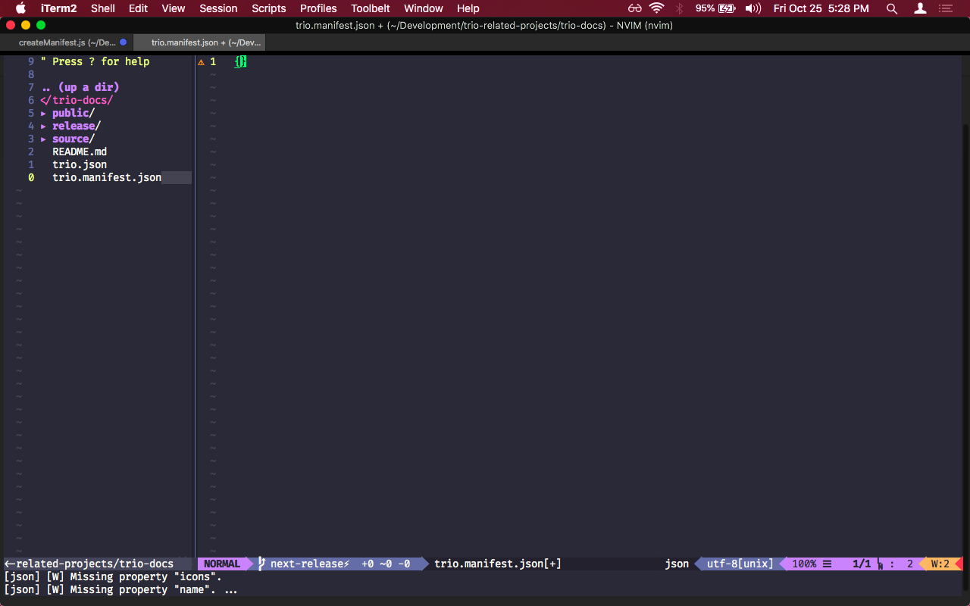The height and width of the screenshot is (606, 970).
Task: Click the "Press ? for help" line
Action: (95, 61)
